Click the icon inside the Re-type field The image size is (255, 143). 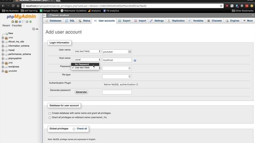[129, 77]
